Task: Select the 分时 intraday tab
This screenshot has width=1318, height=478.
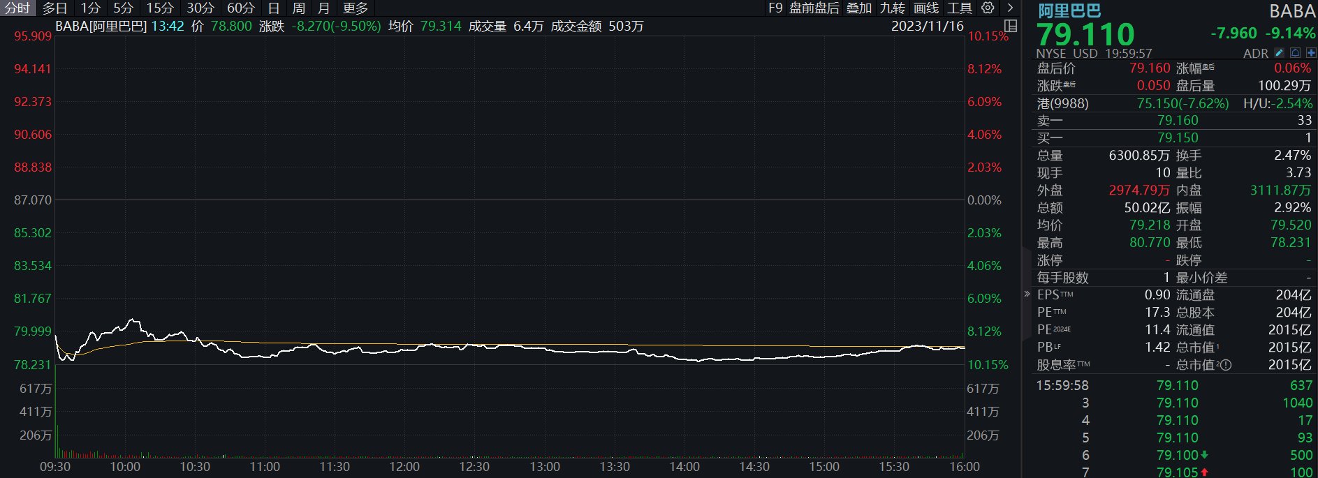Action: coord(17,8)
